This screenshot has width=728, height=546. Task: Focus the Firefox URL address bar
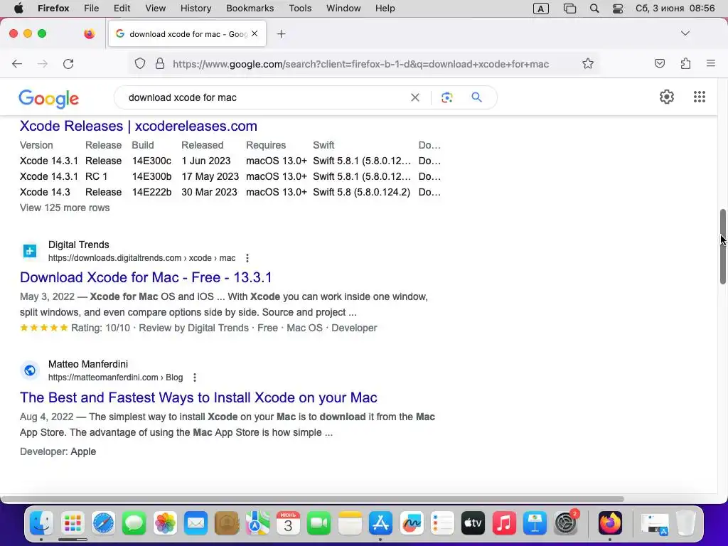point(360,63)
